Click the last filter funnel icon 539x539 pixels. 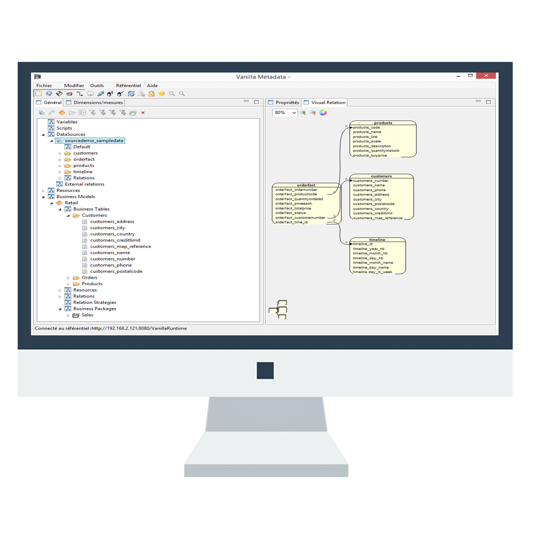point(123,113)
